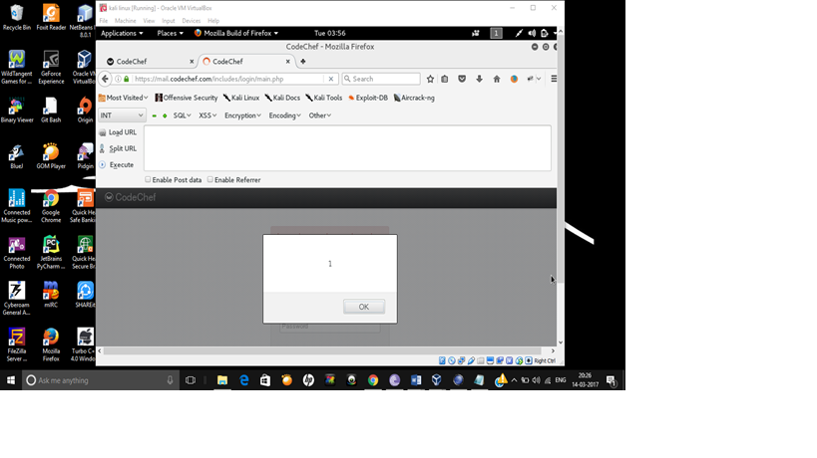Open Google Chrome desktop shortcut
The width and height of the screenshot is (817, 458).
51,206
